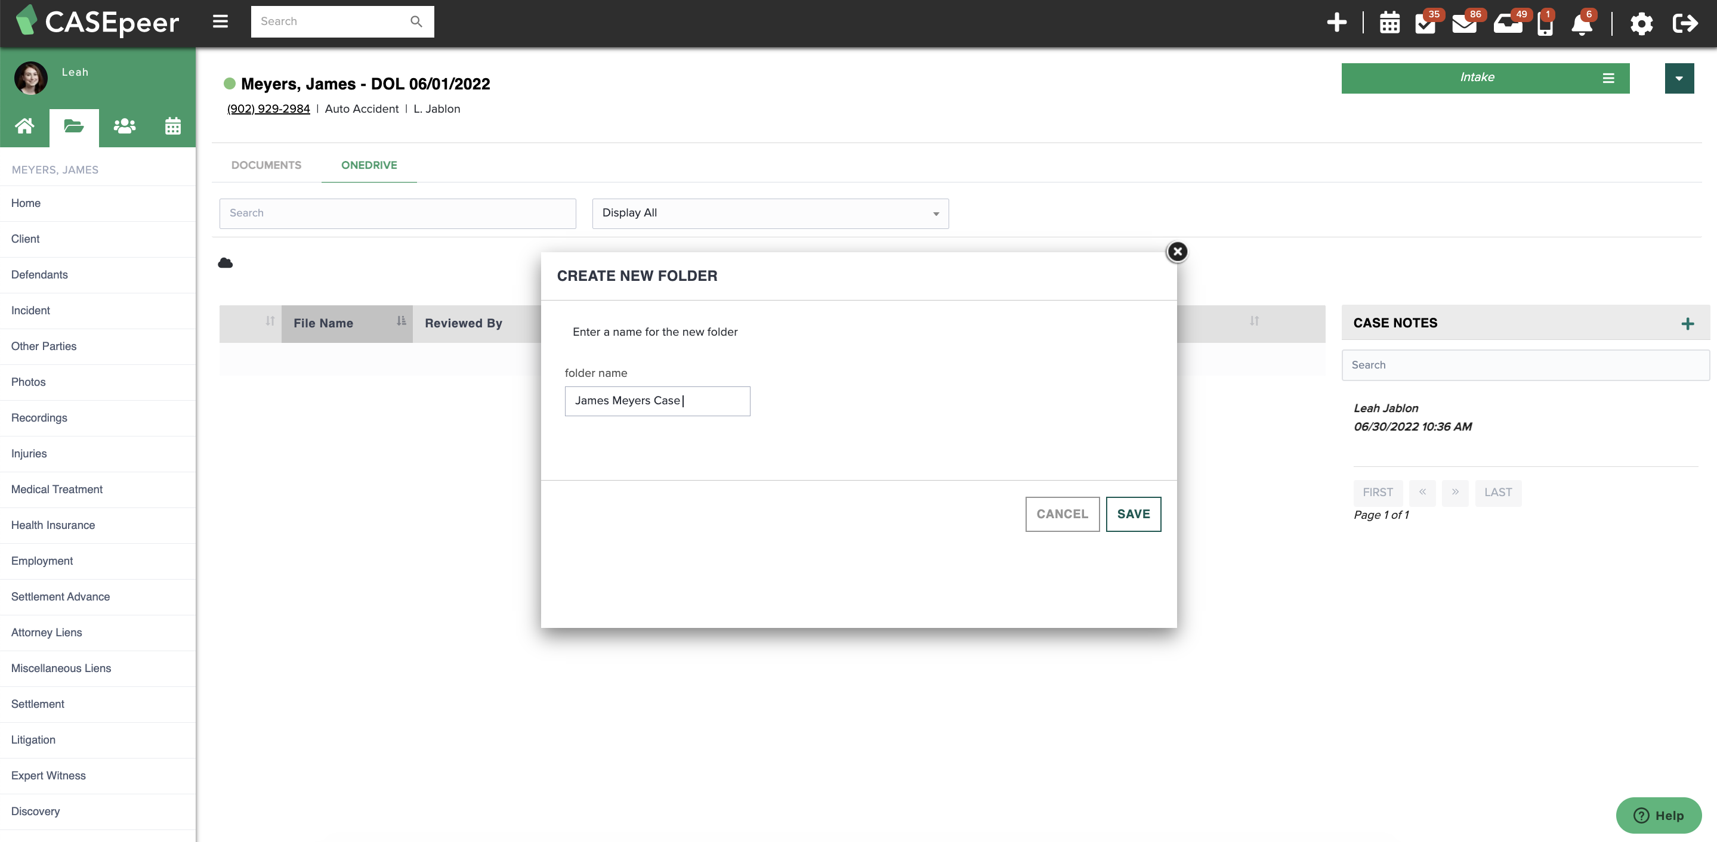Open the settings gear icon
The width and height of the screenshot is (1717, 842).
(x=1641, y=24)
